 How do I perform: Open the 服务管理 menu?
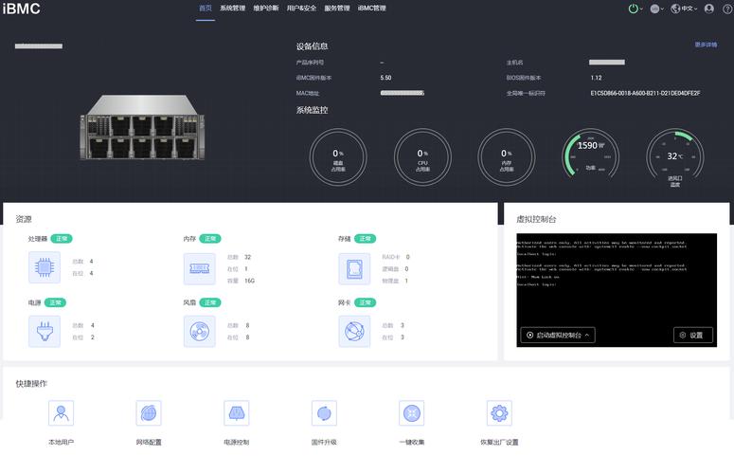click(x=337, y=9)
